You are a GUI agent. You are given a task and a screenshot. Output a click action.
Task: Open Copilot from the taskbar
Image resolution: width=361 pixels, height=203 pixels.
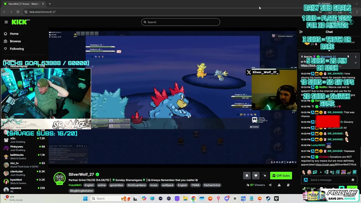click(144, 198)
